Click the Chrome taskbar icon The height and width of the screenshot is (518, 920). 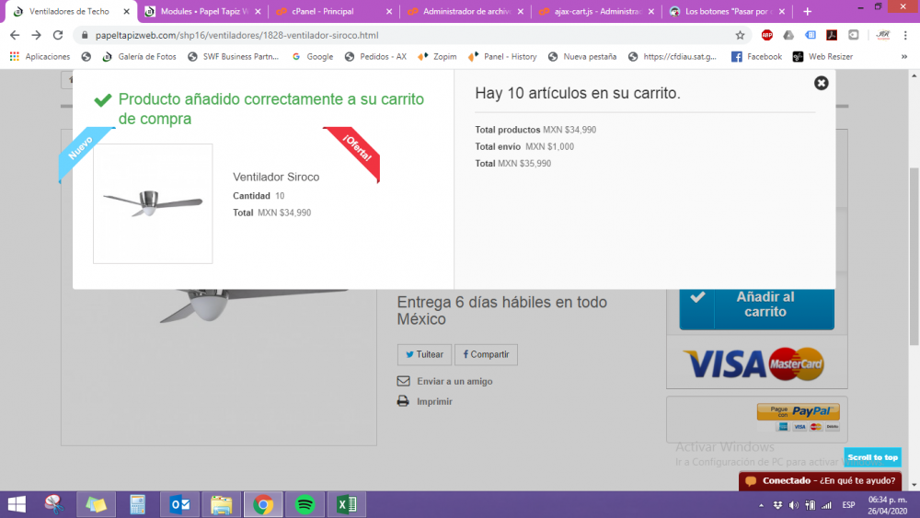coord(263,504)
